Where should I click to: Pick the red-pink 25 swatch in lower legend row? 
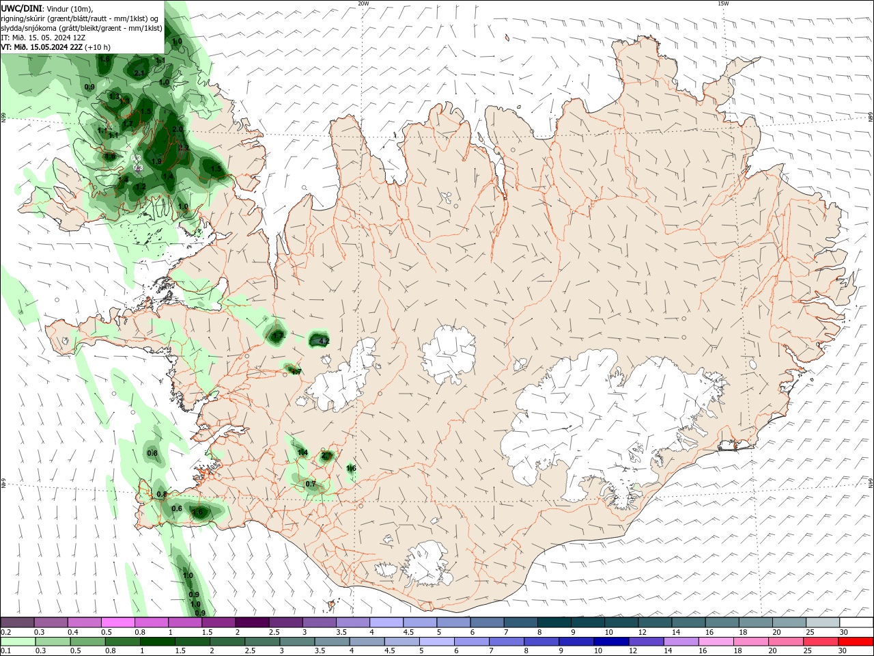click(821, 642)
